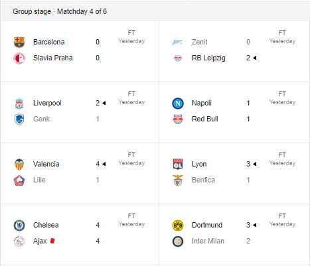Click the Napoli N logo
This screenshot has height=266, width=310.
pos(178,103)
